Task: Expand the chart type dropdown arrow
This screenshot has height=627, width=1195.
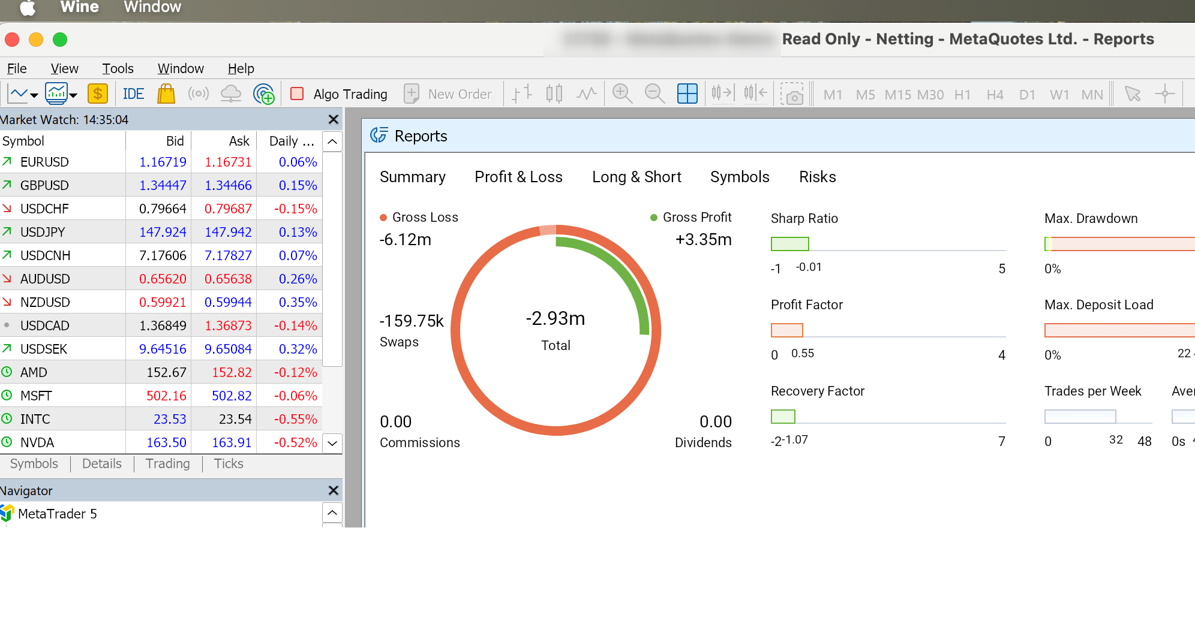Action: point(34,95)
